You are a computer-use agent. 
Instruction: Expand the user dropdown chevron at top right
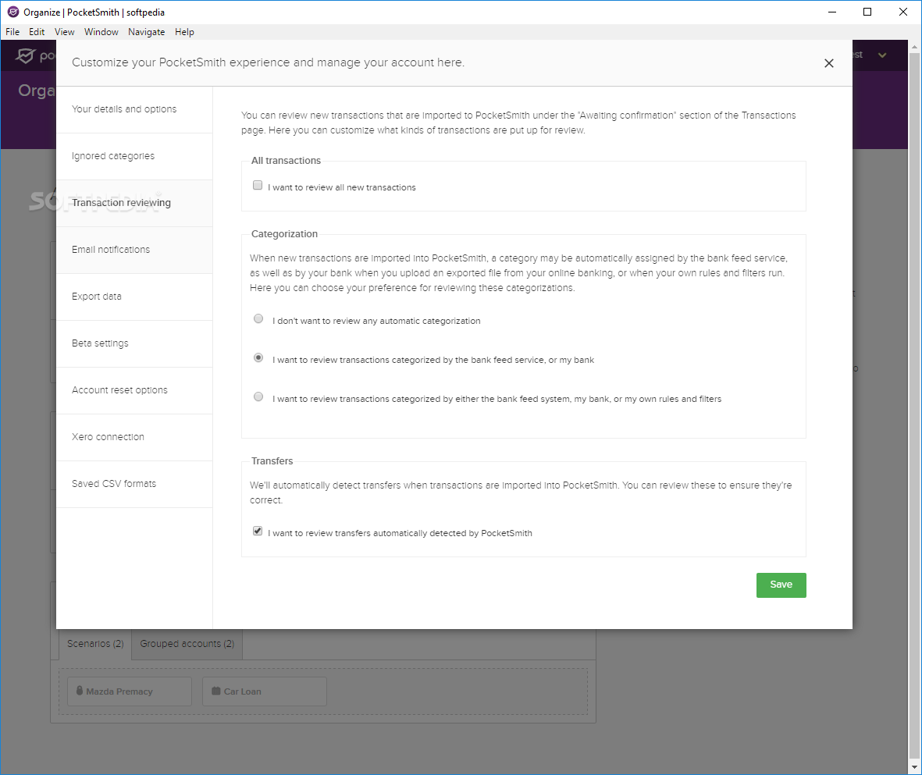[x=882, y=55]
